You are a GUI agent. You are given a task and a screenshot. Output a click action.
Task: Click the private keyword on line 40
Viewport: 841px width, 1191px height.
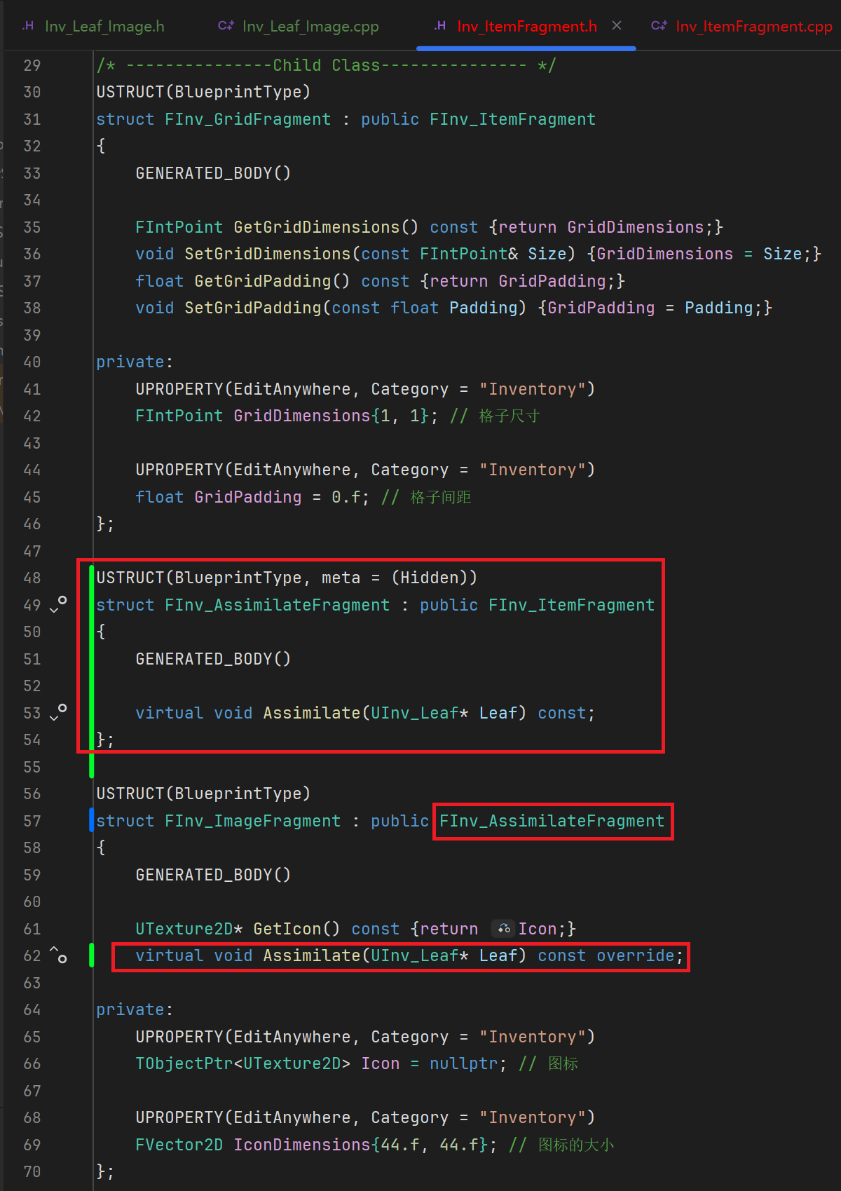coord(130,362)
